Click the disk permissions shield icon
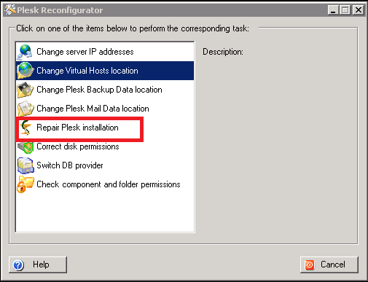This screenshot has width=368, height=282. tap(26, 146)
